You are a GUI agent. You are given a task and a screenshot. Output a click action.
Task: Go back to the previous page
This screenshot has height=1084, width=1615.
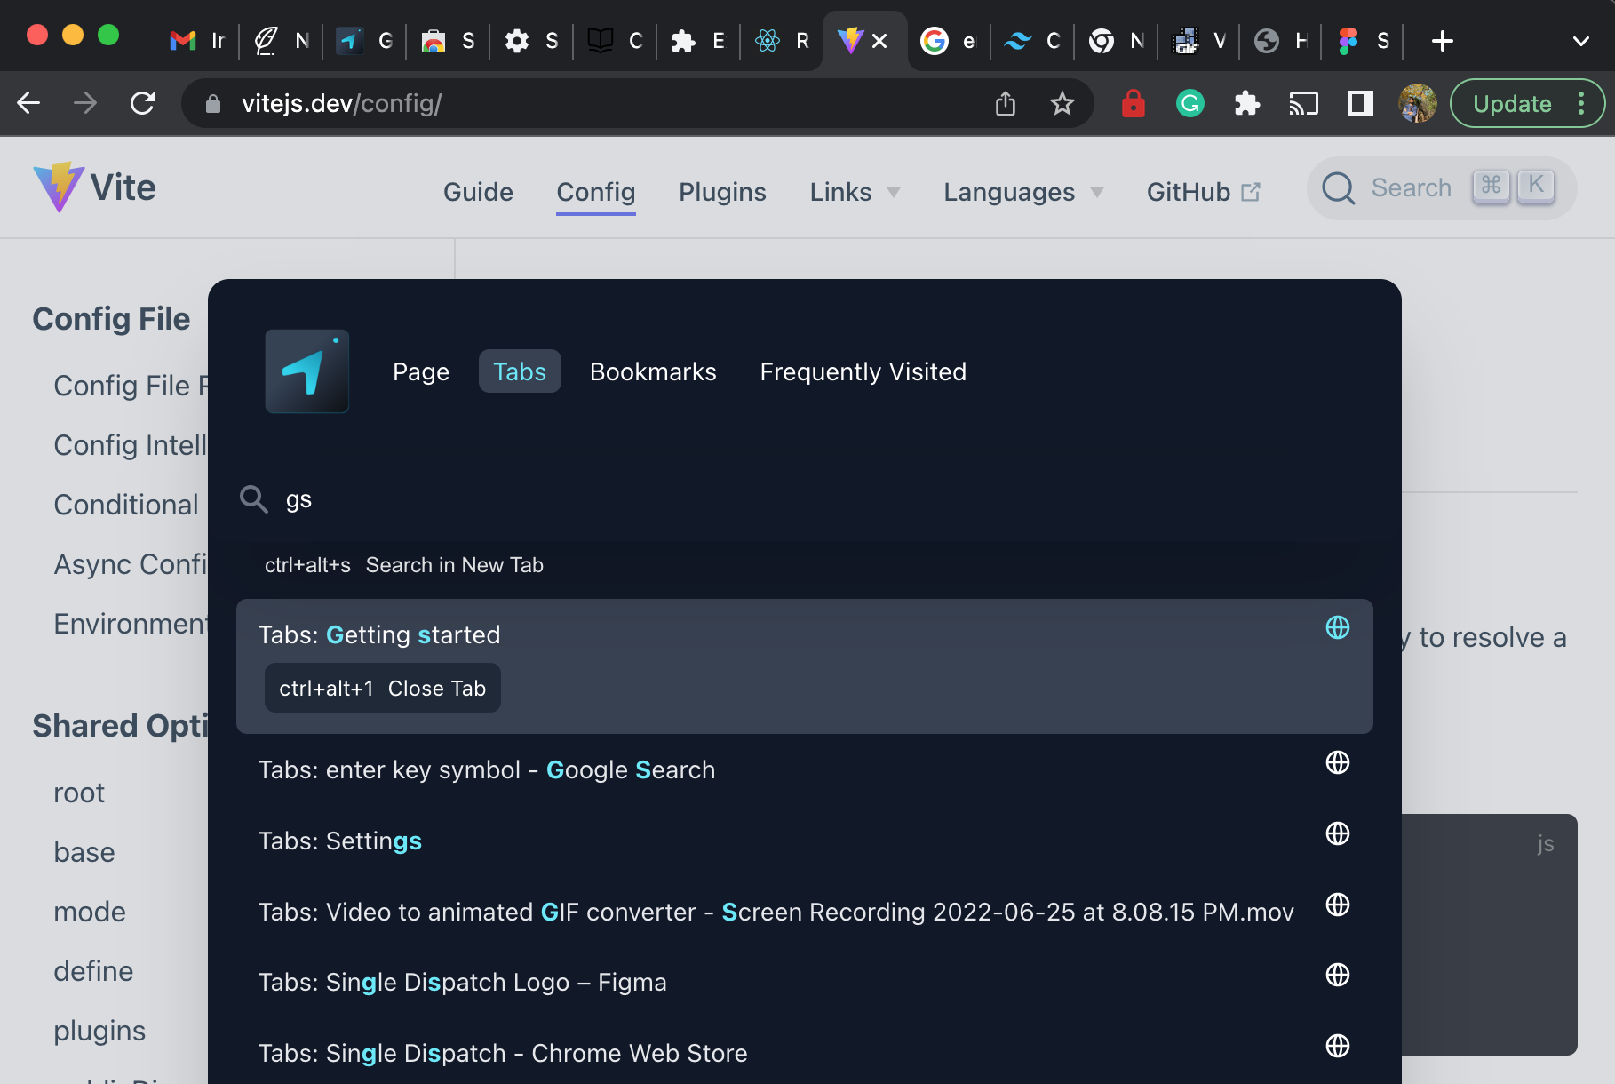(x=28, y=103)
